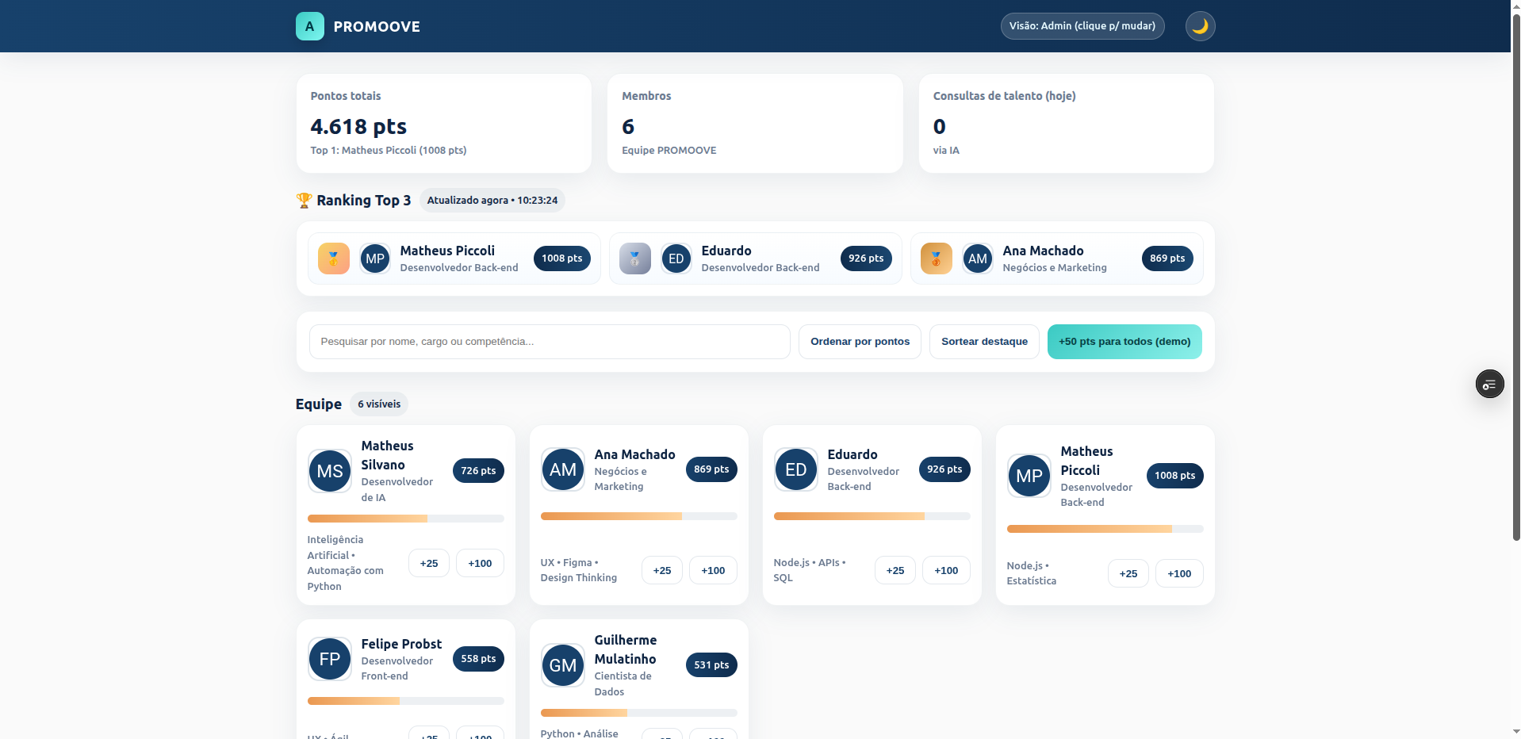Image resolution: width=1521 pixels, height=739 pixels.
Task: Click the silver medal icon for Eduardo
Action: coord(634,258)
